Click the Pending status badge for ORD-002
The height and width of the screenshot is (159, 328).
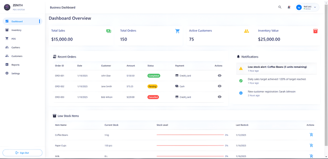153,86
